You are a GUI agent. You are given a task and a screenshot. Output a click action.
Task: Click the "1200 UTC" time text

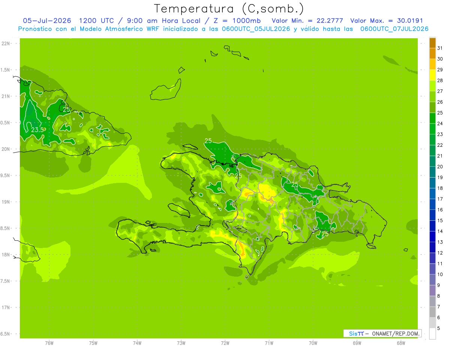[97, 21]
